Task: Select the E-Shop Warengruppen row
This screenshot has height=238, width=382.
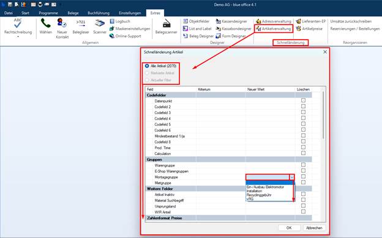Action: 228,171
